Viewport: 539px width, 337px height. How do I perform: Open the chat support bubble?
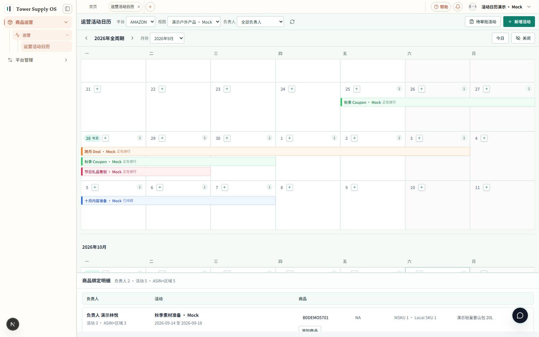[x=520, y=315]
